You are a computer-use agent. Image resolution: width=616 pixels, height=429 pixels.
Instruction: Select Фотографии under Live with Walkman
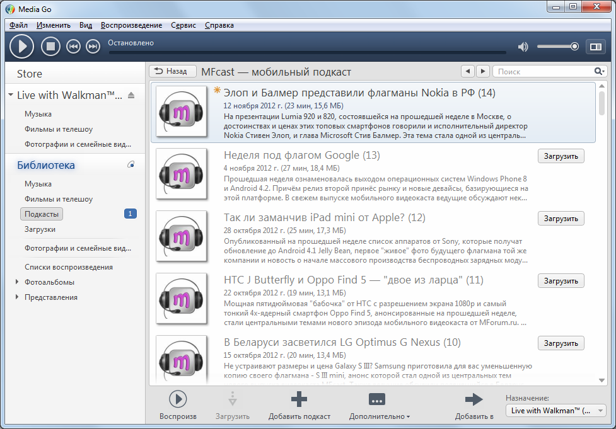(x=78, y=144)
